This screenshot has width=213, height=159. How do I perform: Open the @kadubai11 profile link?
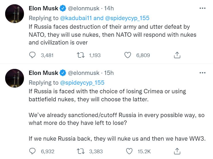(x=76, y=18)
